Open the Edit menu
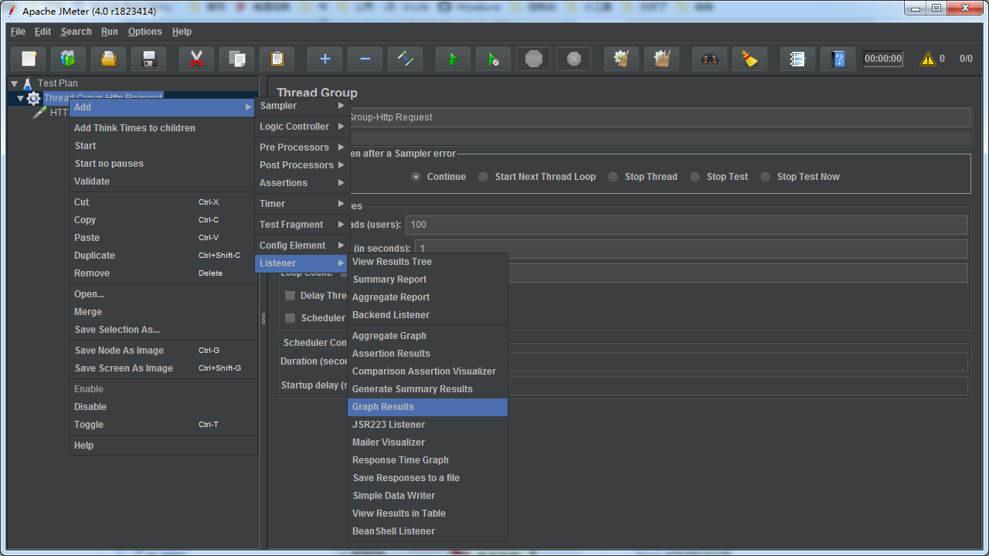This screenshot has width=989, height=556. (43, 32)
